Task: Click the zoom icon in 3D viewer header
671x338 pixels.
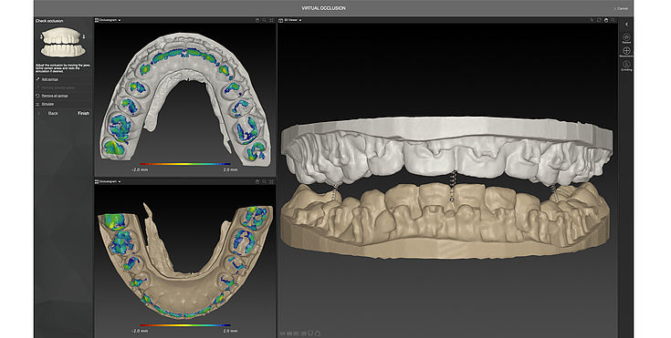Action: click(613, 20)
